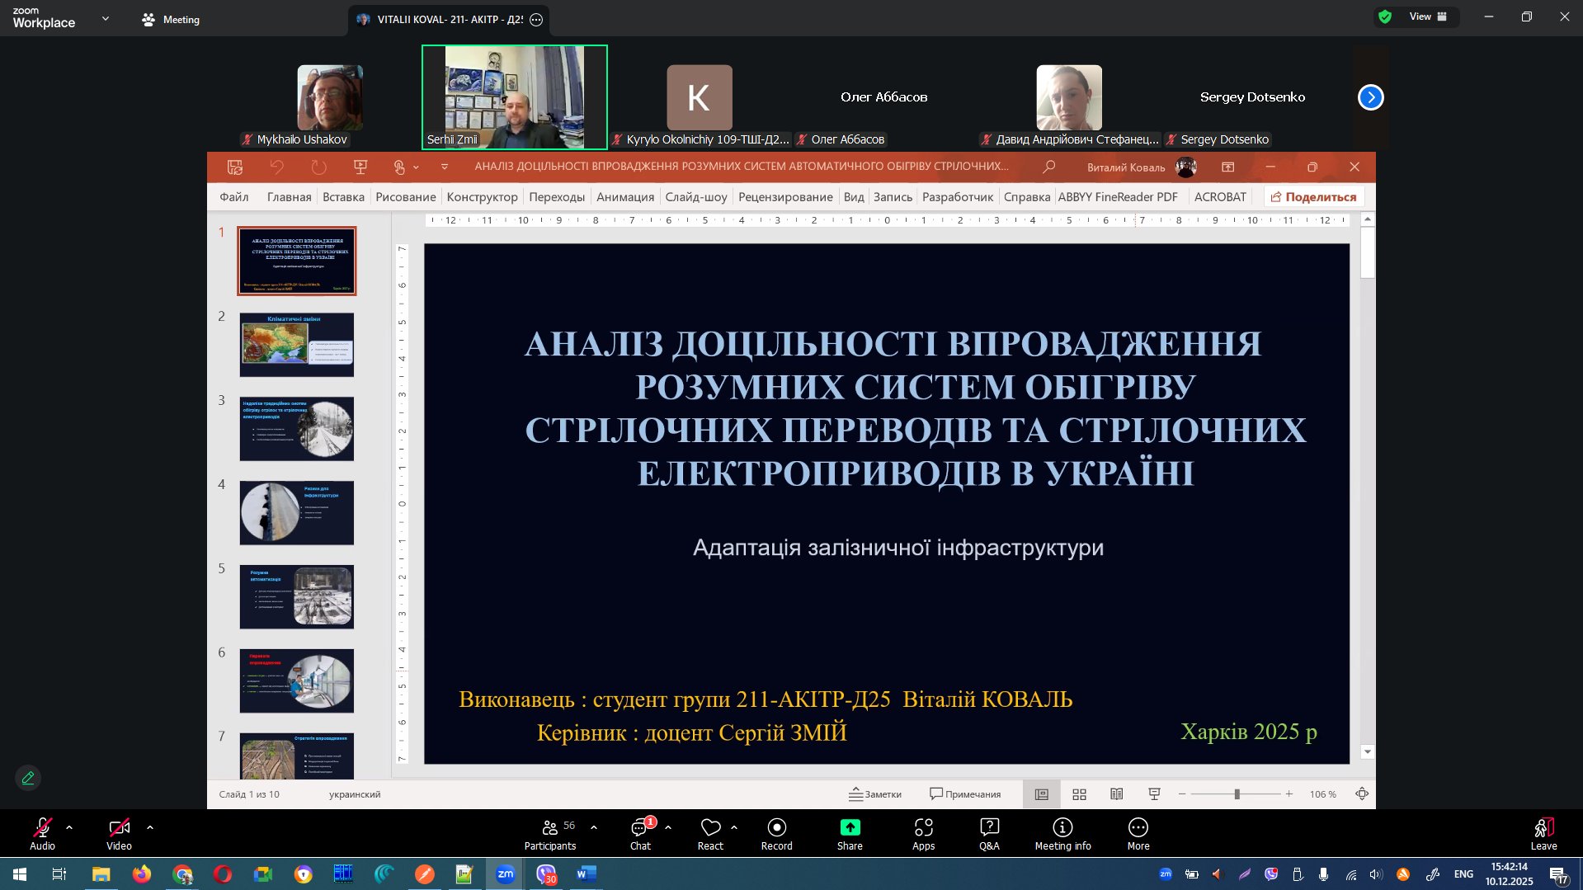Turn on camera with Video button
This screenshot has height=890, width=1583.
coord(119,833)
